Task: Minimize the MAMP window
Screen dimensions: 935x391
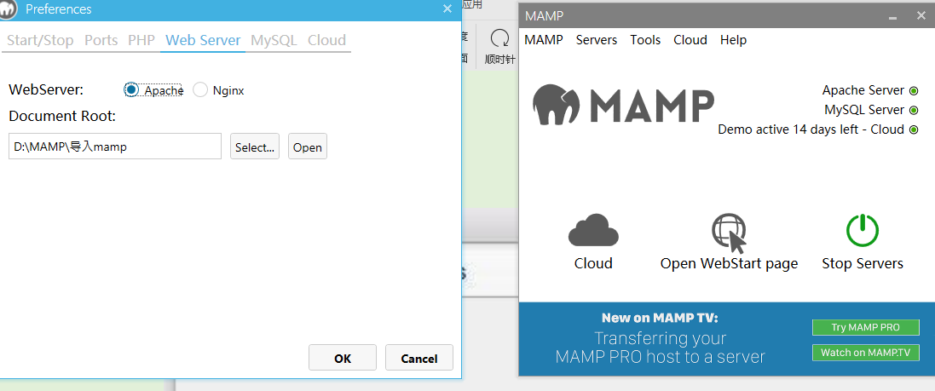Action: click(892, 17)
